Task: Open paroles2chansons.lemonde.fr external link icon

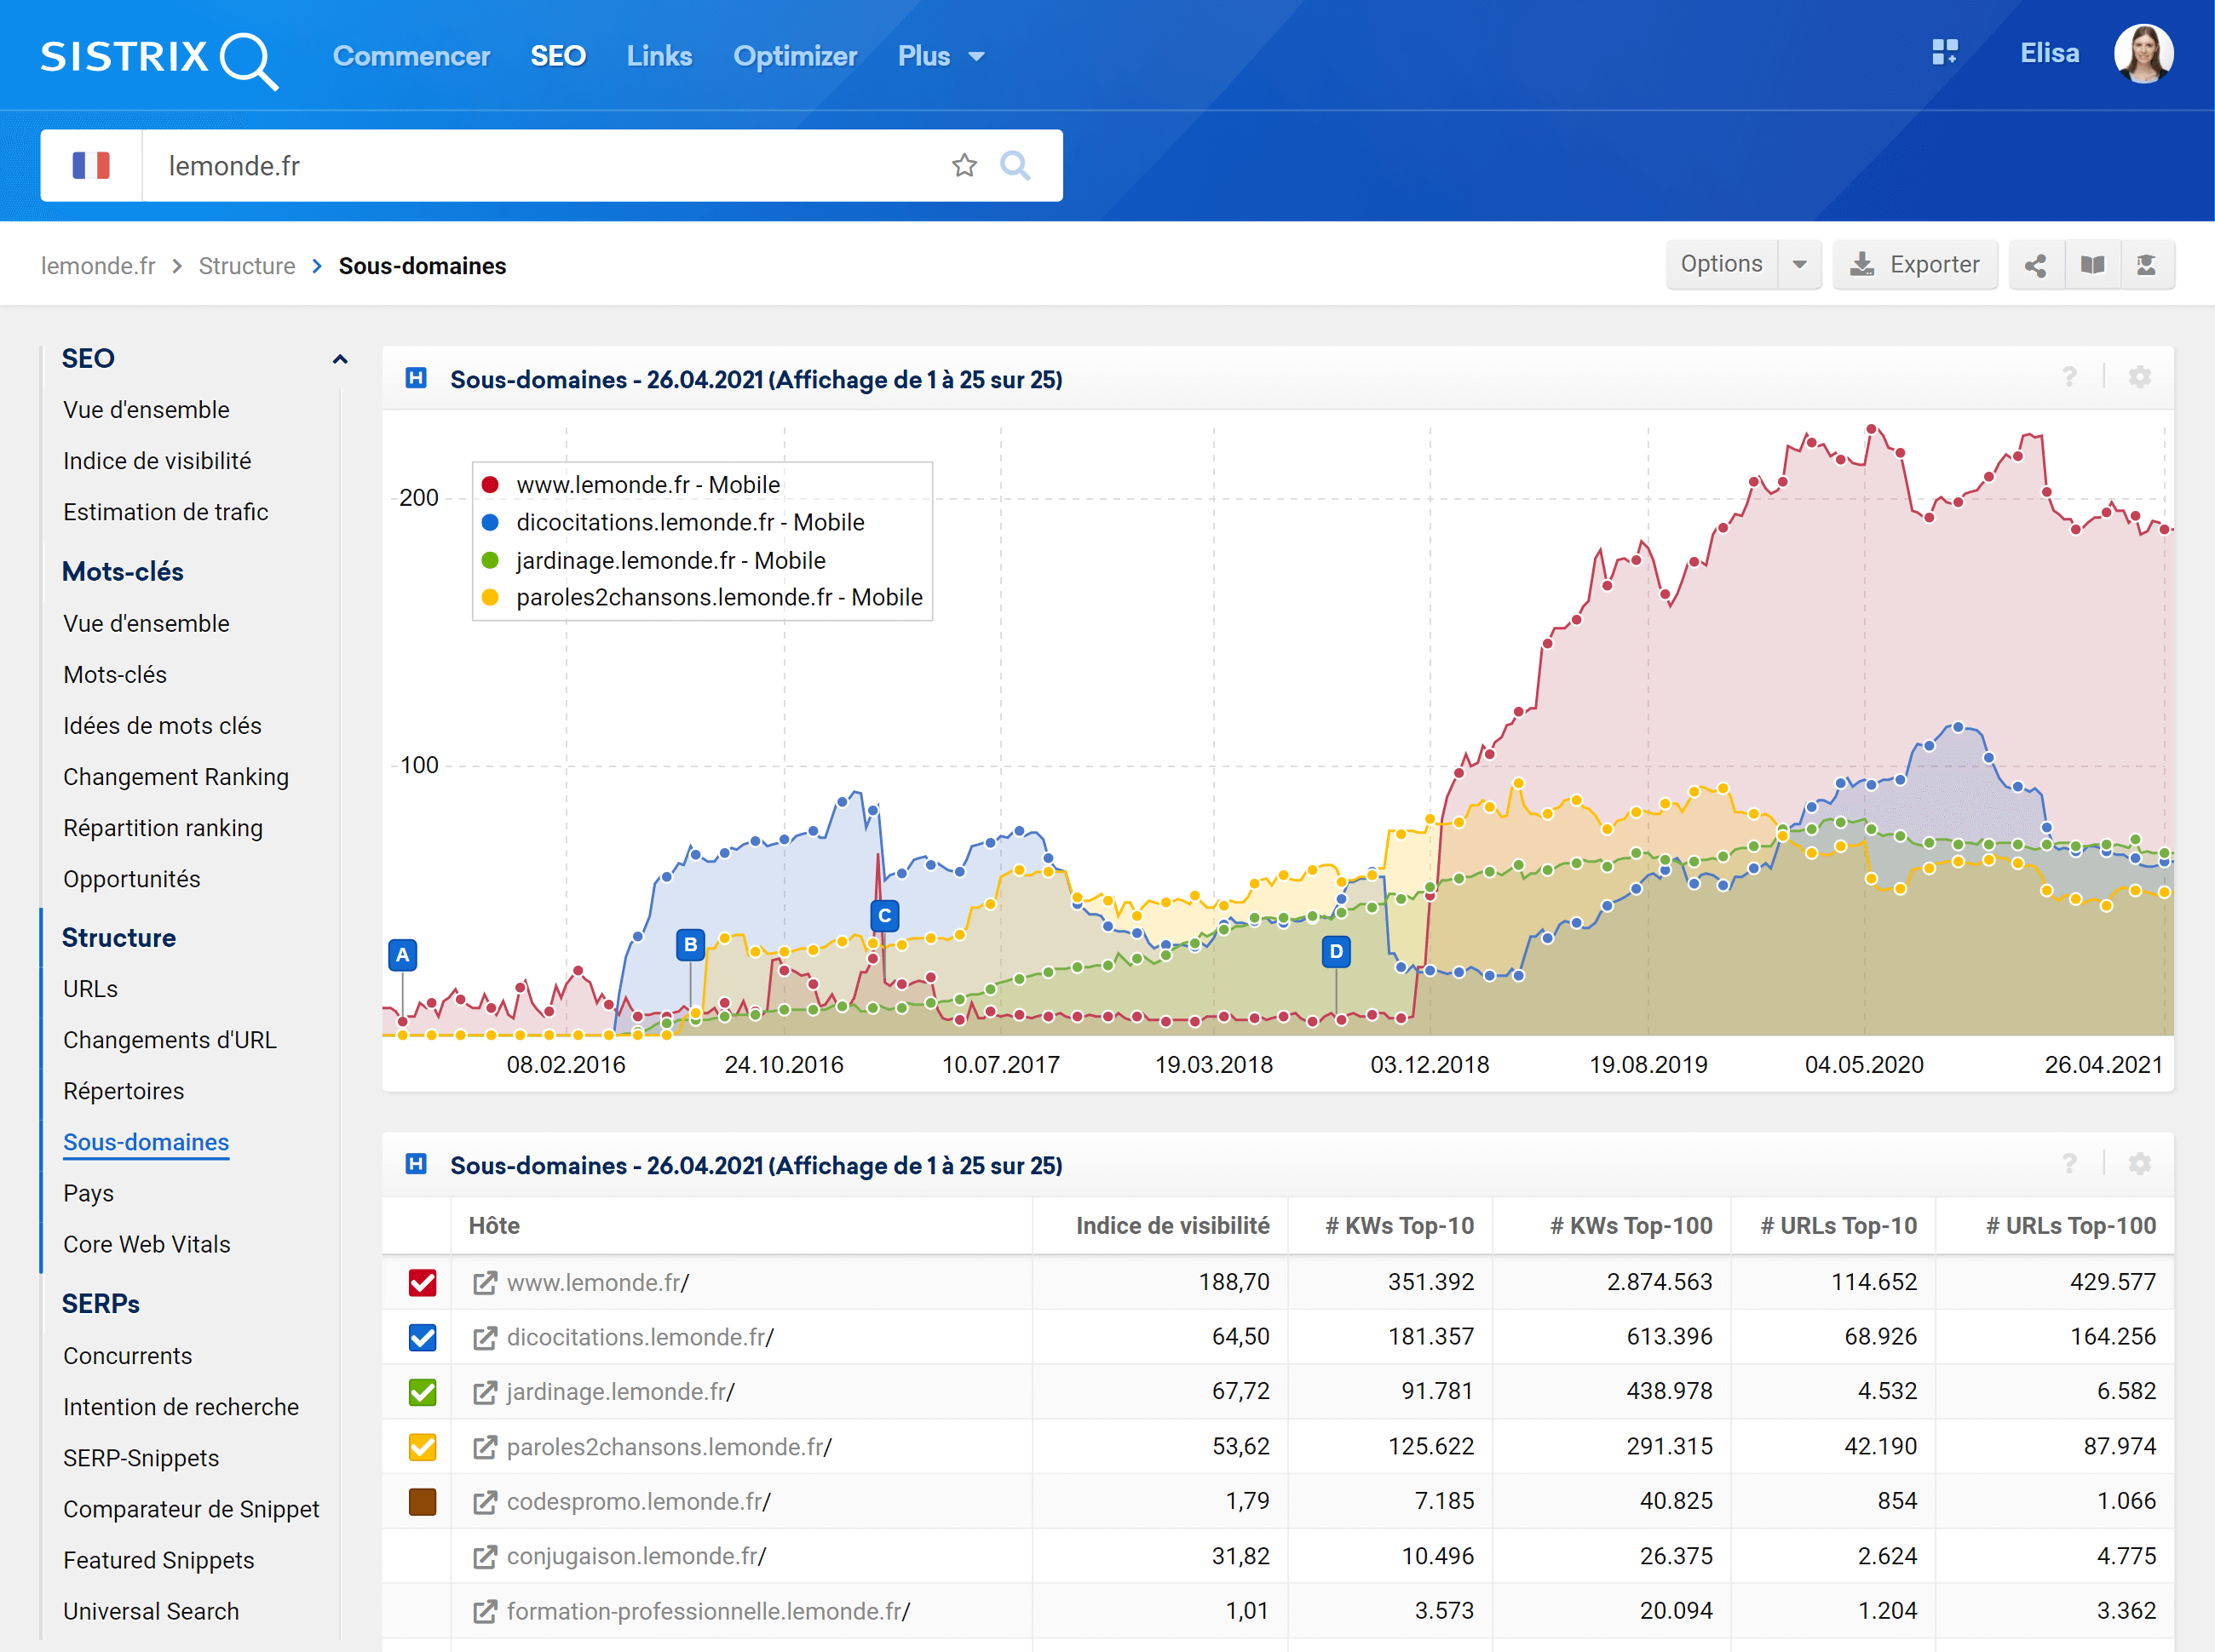Action: click(484, 1447)
